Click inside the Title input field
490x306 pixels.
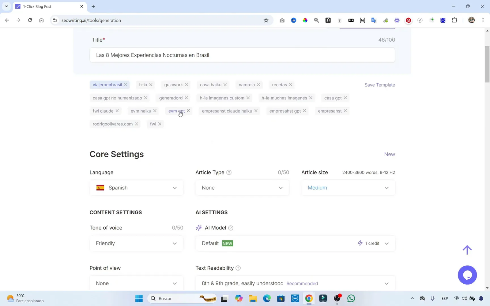pyautogui.click(x=242, y=55)
